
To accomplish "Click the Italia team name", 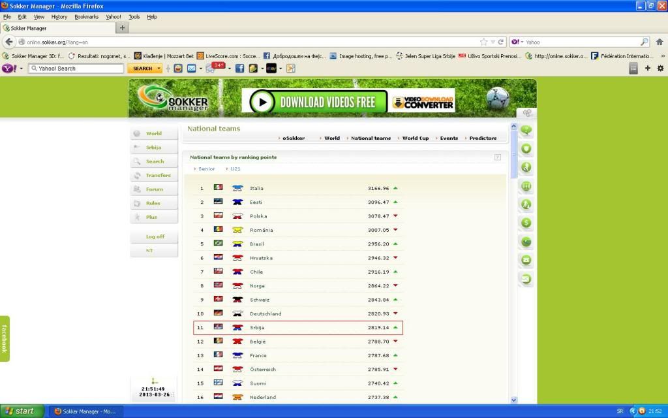I will (x=256, y=188).
